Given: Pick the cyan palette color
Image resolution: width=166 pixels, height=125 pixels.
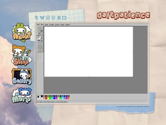Looking at the screenshot, I should pyautogui.click(x=52, y=98).
